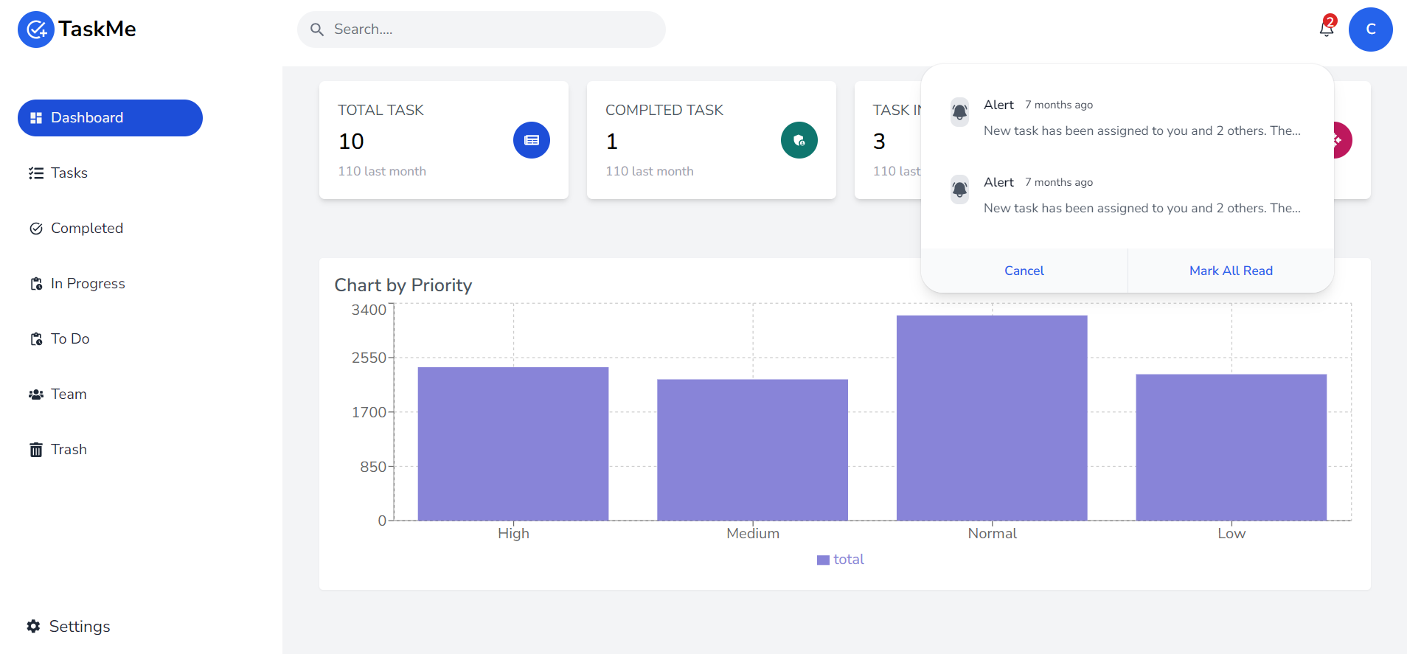
Task: Click the Completed Task count 1
Action: pos(612,141)
